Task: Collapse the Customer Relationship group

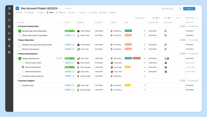Action: click(17, 26)
